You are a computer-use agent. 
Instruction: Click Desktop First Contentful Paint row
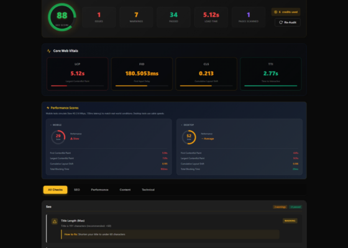(x=239, y=153)
